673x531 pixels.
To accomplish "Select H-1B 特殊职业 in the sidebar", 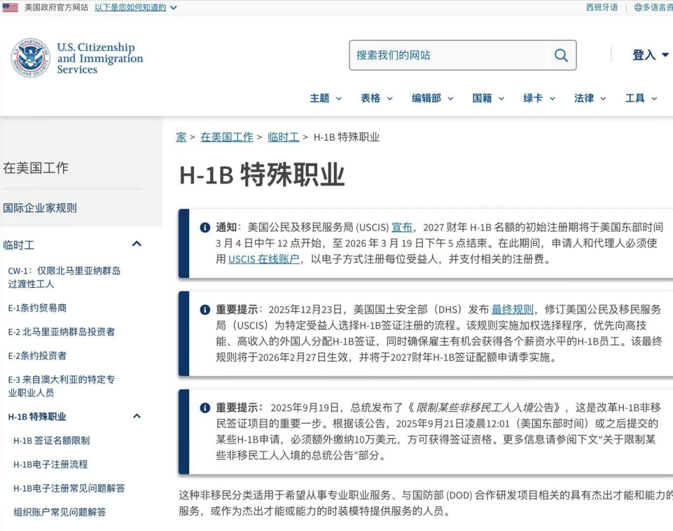I will click(37, 417).
